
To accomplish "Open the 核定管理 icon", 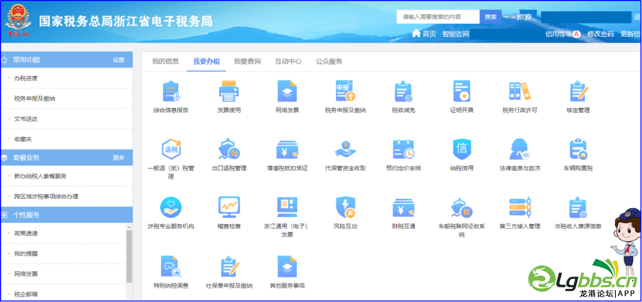I will click(x=578, y=91).
